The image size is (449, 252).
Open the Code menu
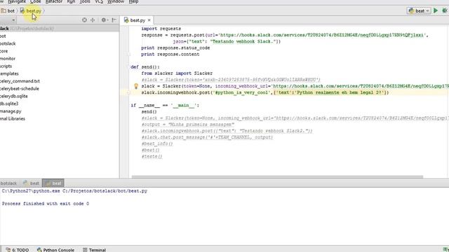36,1
